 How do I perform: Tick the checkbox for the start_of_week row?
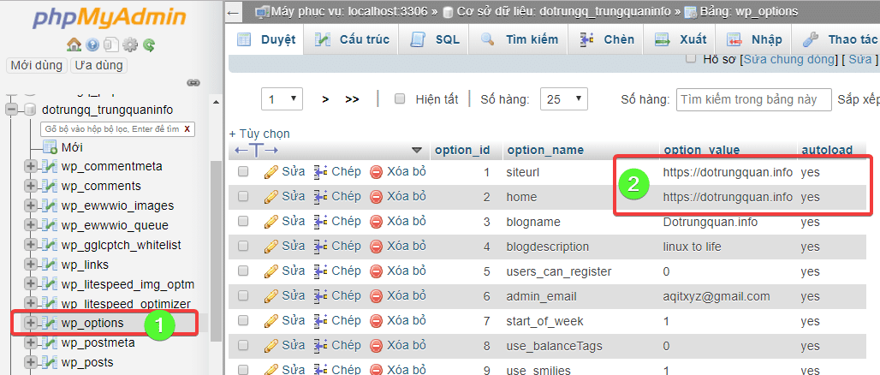pyautogui.click(x=244, y=321)
